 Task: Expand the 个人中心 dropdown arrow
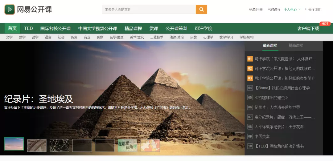click(299, 9)
